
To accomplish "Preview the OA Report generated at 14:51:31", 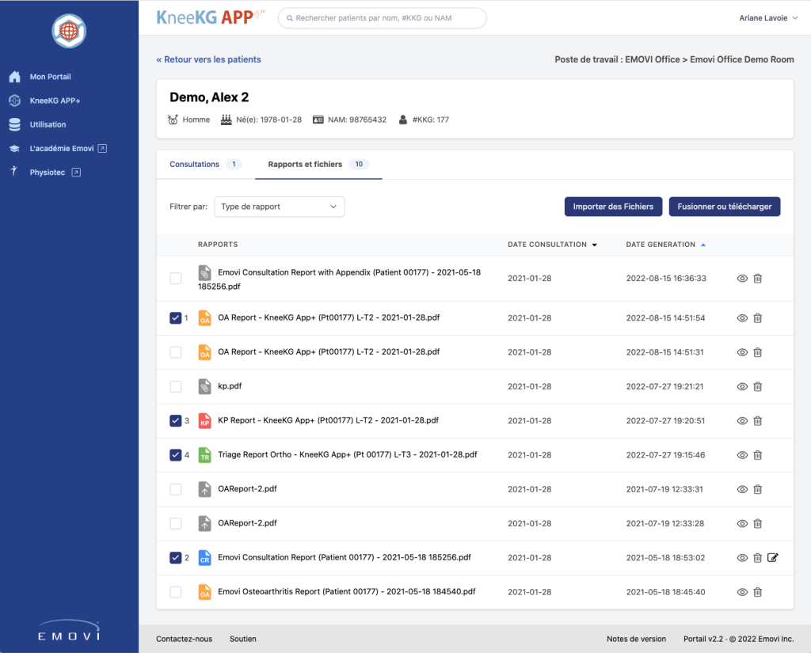I will [x=742, y=352].
